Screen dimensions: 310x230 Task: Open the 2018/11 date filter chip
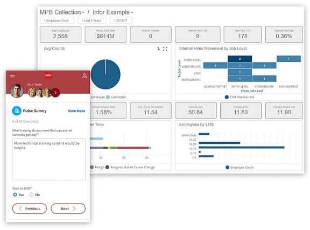(x=121, y=20)
